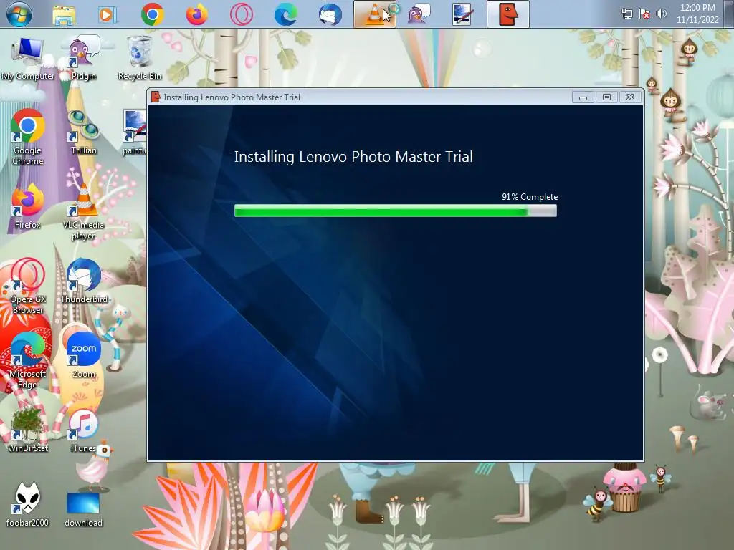Click the volume speaker tray icon
The image size is (734, 550).
coord(662,14)
